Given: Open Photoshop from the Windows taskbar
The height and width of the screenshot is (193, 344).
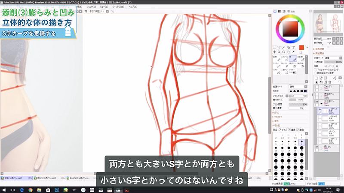Looking at the screenshot, I should (57, 190).
